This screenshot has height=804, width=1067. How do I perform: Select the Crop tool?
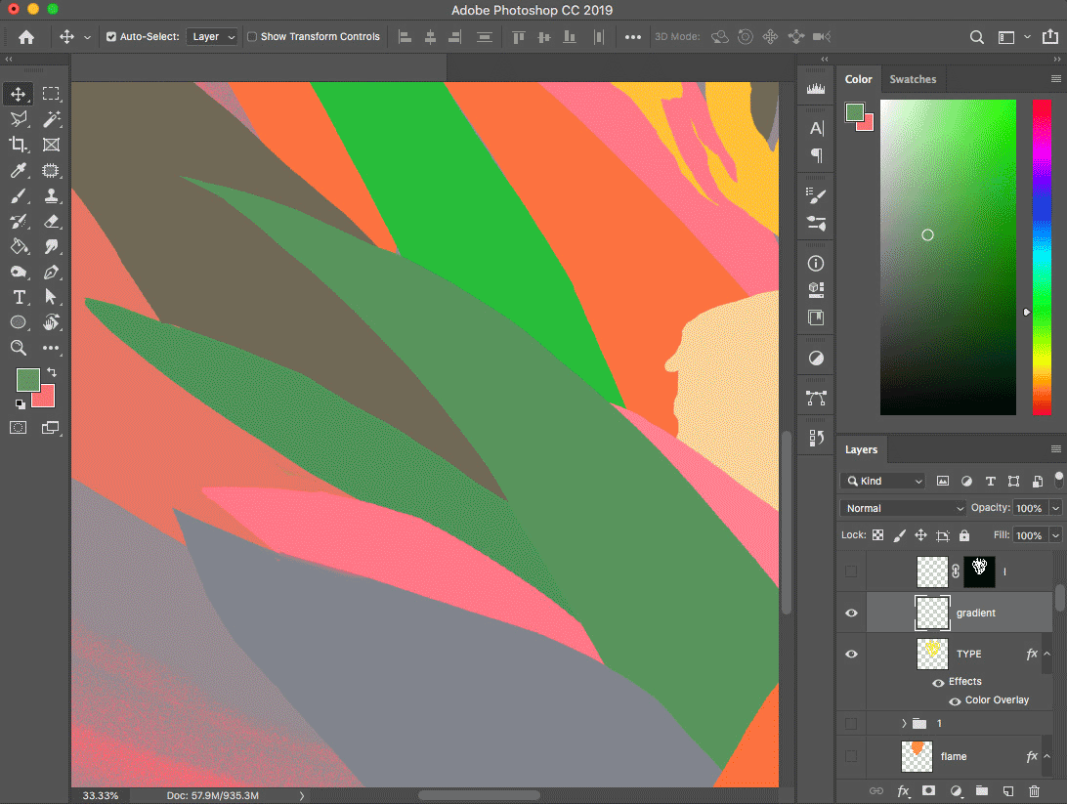click(x=18, y=145)
